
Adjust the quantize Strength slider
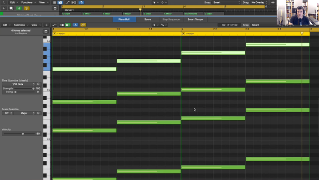click(24, 88)
